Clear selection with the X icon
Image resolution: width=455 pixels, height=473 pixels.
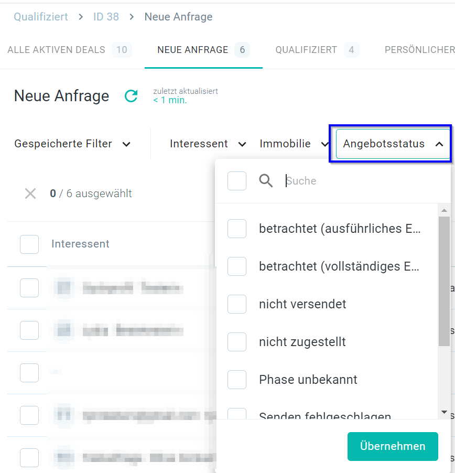tap(30, 193)
